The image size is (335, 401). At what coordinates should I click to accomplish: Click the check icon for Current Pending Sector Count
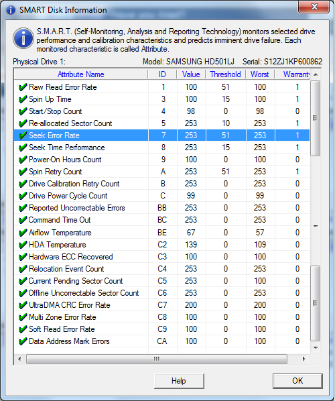(x=23, y=281)
